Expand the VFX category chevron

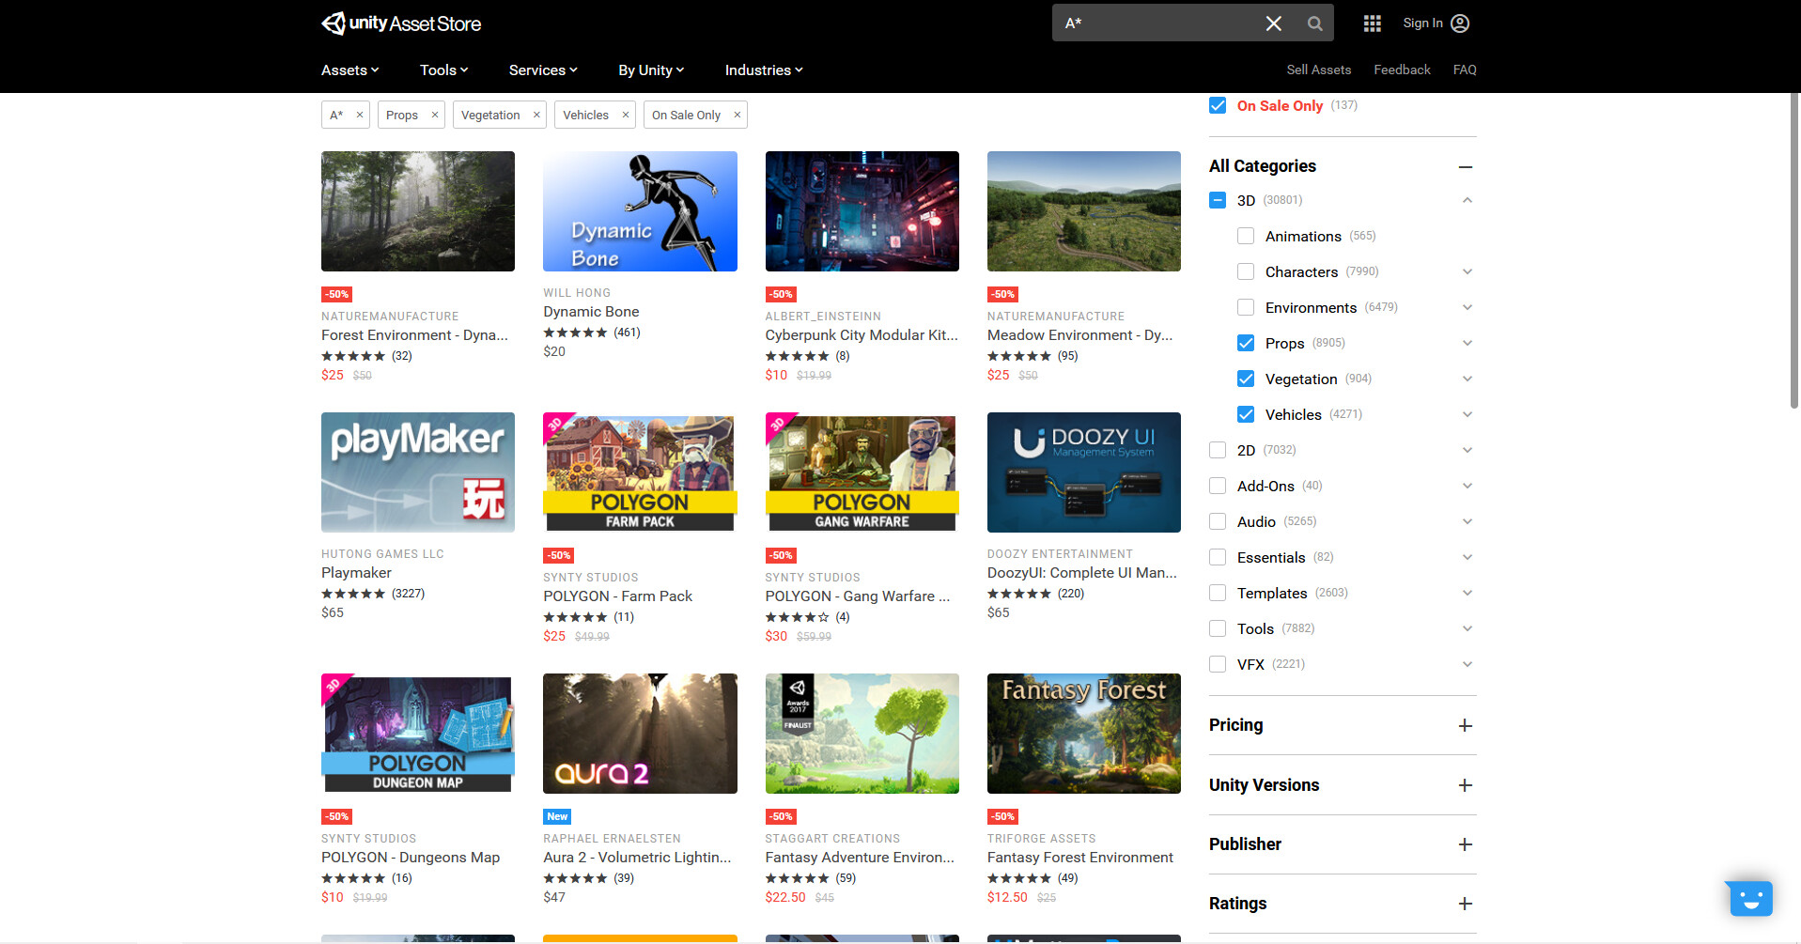coord(1467,664)
